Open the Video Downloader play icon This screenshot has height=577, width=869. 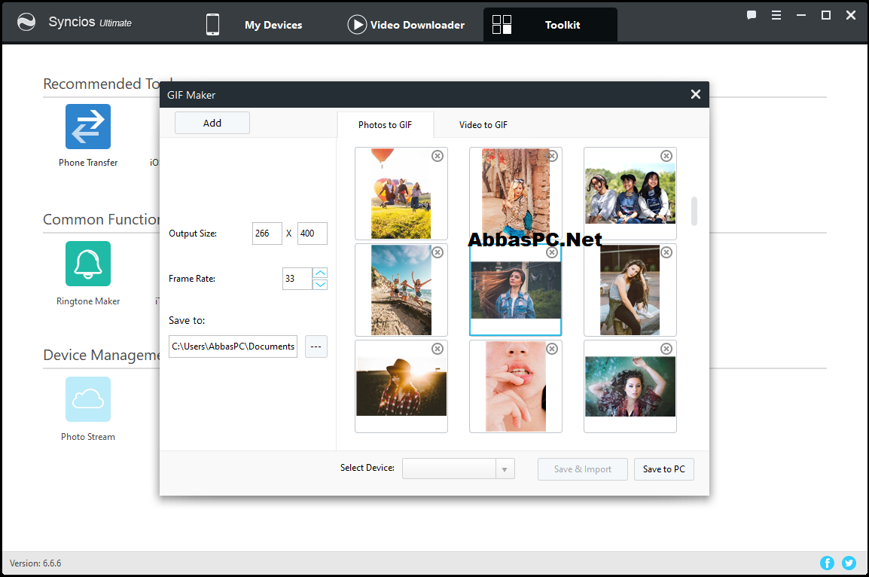(x=357, y=24)
